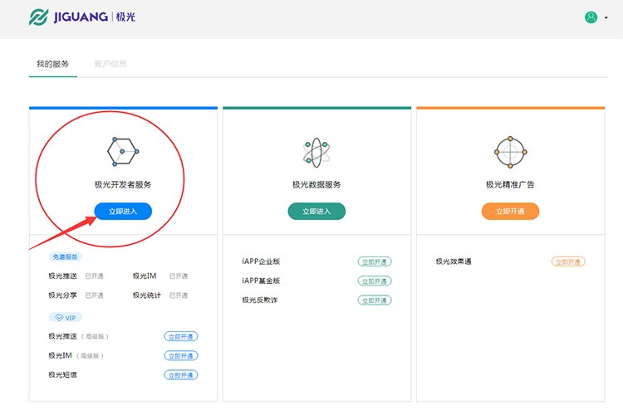Enter 极光数据服务 with green 立即进入 button
The width and height of the screenshot is (623, 410).
coord(316,211)
